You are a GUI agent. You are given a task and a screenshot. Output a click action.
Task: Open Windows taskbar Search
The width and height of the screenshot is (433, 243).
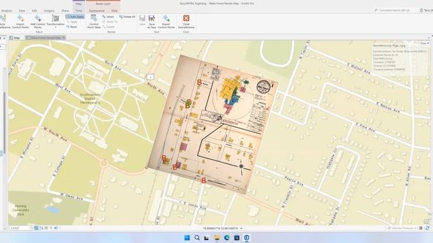point(197,238)
